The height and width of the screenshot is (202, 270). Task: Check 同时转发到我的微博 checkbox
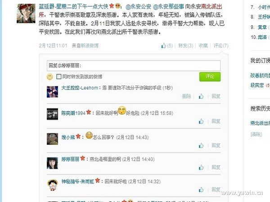[x=58, y=77]
